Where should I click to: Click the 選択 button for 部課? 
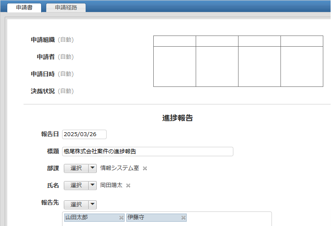coord(76,168)
